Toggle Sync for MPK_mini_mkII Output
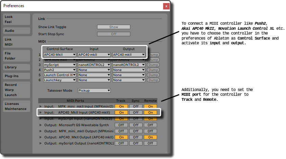Screen dimensions: 286x159 [x=136, y=131]
